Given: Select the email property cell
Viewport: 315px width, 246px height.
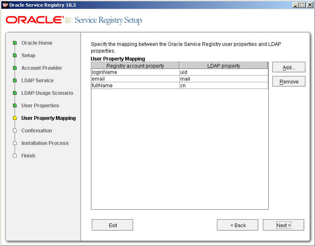Looking at the screenshot, I should (x=135, y=79).
